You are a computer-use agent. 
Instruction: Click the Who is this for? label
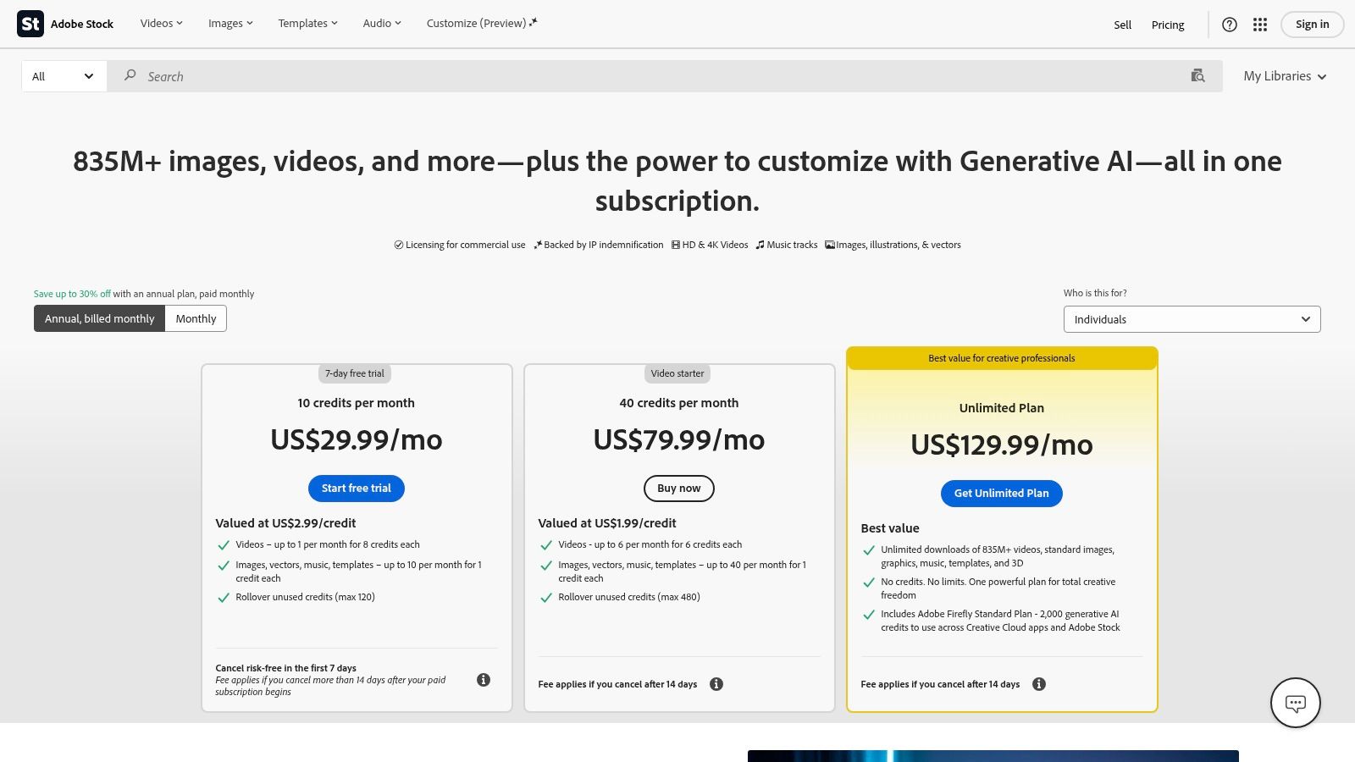[x=1095, y=293]
